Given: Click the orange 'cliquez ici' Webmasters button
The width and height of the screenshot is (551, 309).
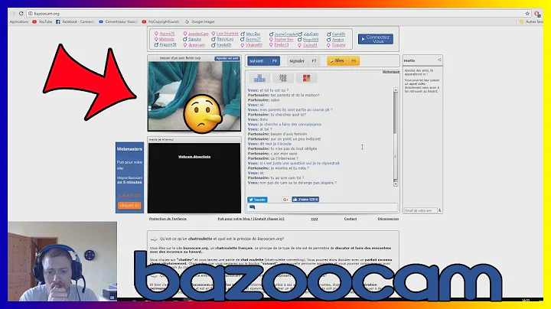Looking at the screenshot, I should click(x=129, y=206).
